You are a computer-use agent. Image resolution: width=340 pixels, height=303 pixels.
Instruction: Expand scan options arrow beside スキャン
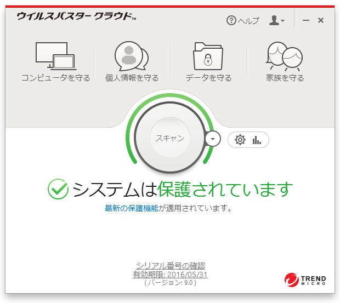212,139
